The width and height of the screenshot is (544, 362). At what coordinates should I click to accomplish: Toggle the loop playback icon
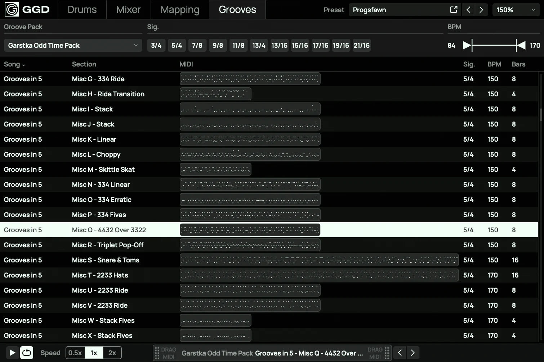pyautogui.click(x=27, y=353)
